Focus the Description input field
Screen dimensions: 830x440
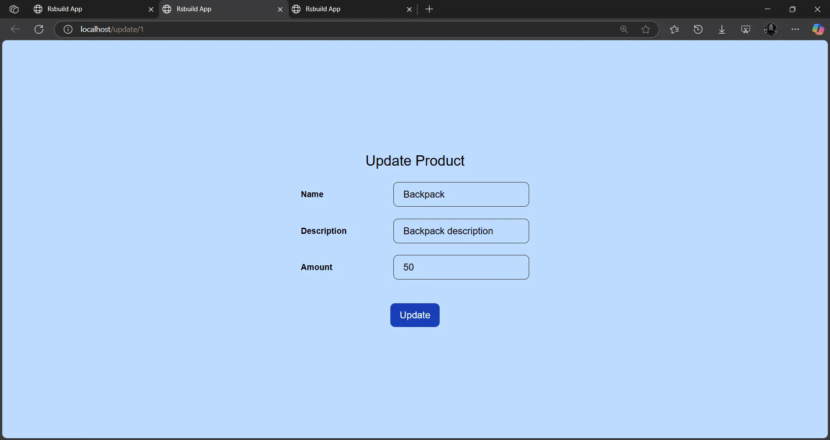click(461, 231)
